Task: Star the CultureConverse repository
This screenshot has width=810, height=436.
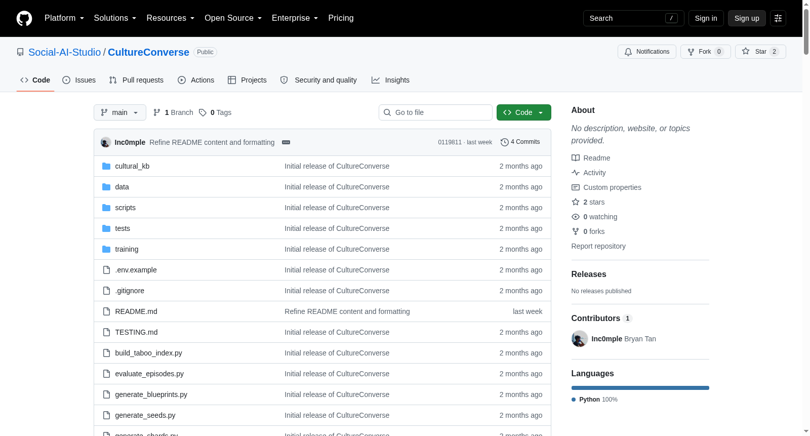Action: [x=760, y=52]
